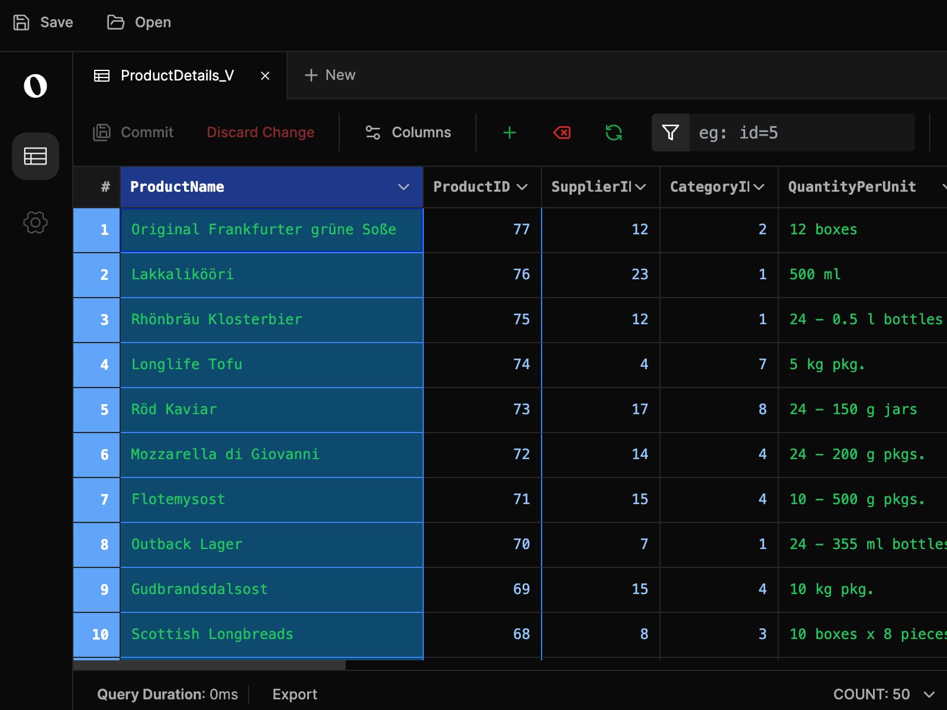
Task: Click the green add row plus icon
Action: [x=509, y=133]
